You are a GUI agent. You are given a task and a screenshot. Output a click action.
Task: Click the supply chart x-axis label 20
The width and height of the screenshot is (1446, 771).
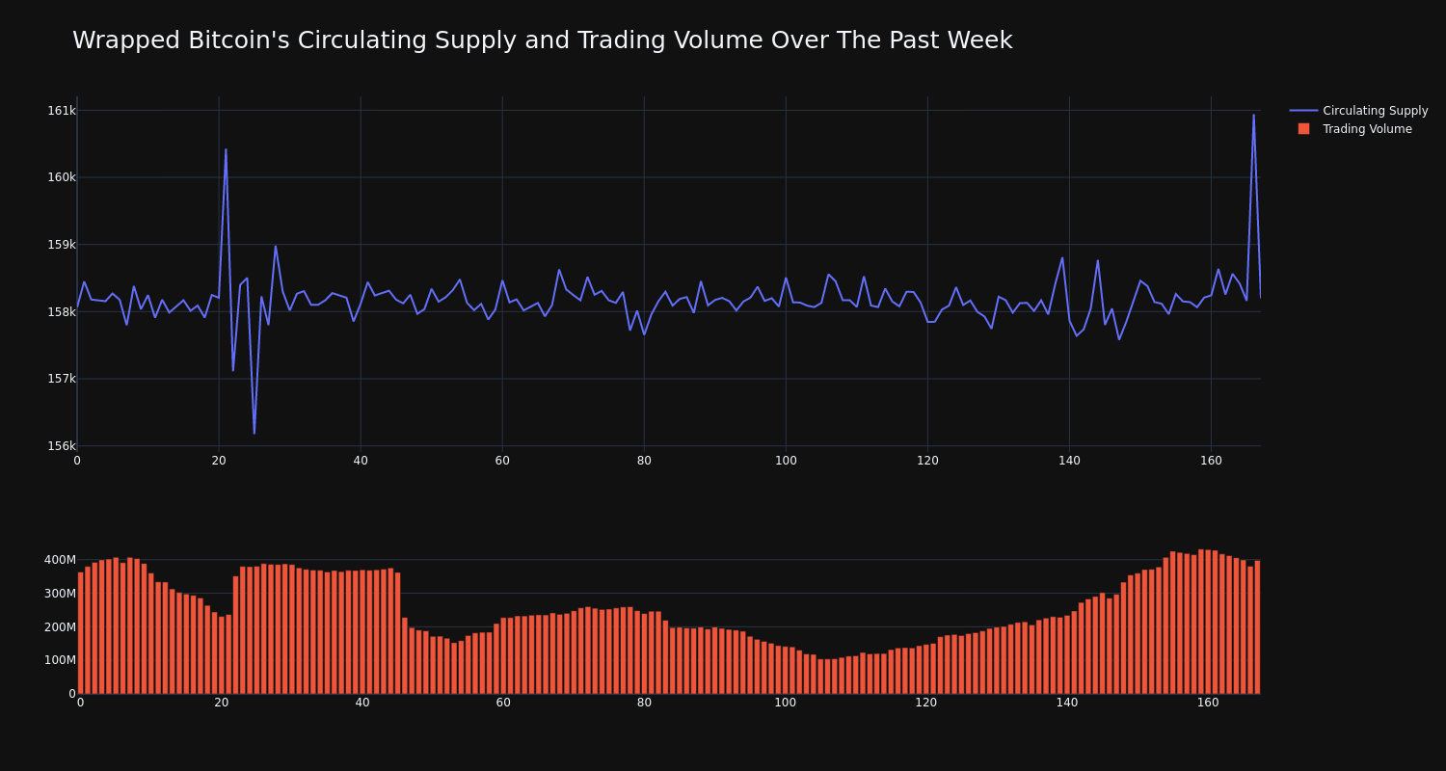click(x=219, y=461)
